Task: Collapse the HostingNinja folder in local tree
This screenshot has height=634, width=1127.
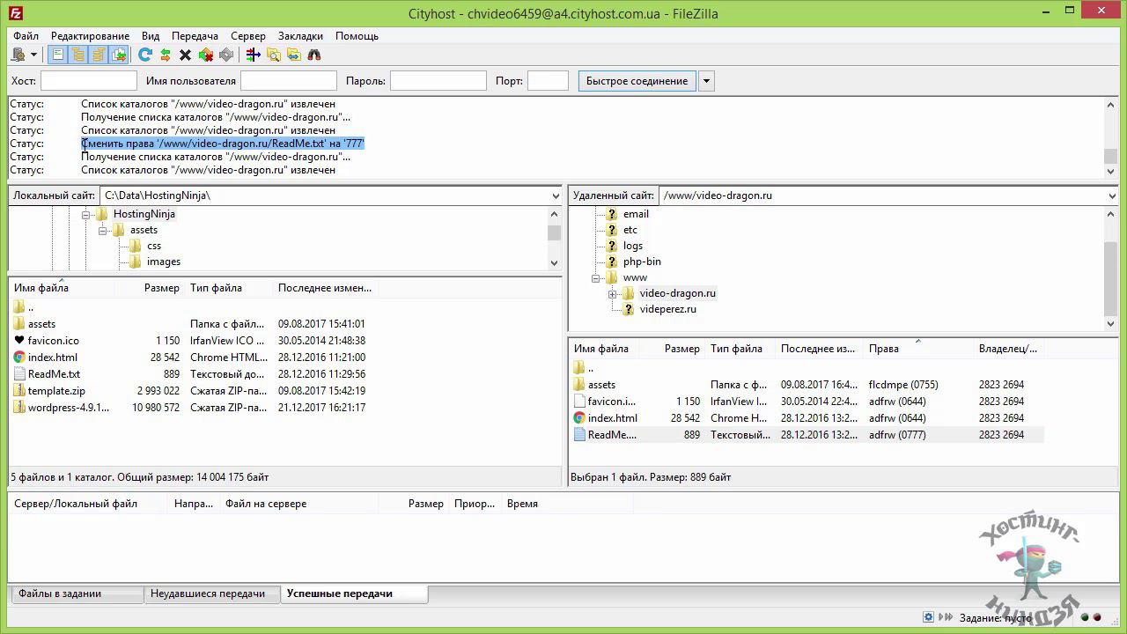Action: coord(86,215)
